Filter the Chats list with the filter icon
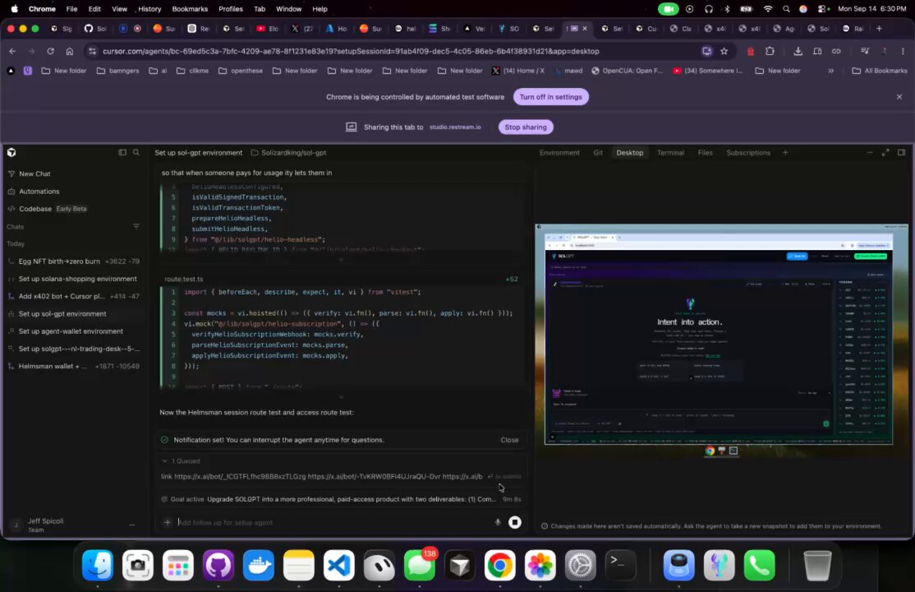Screen dimensions: 915x592 [136, 227]
